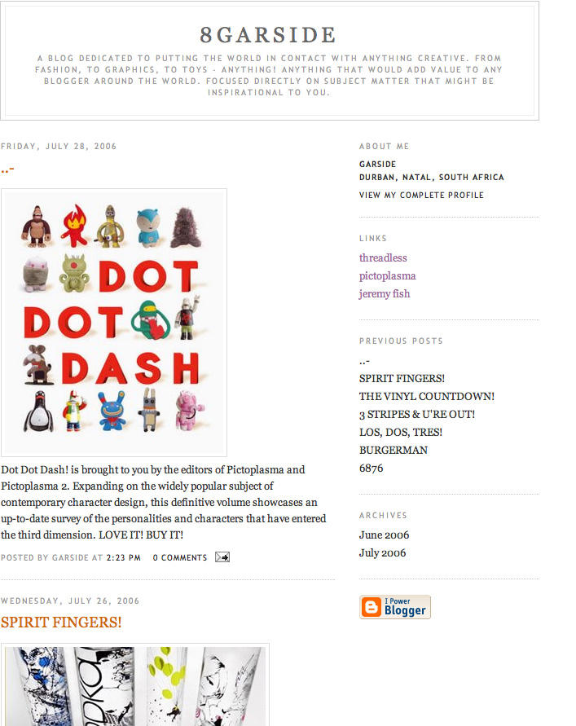Open LOS, DOS, TRES! previous post

(x=401, y=432)
